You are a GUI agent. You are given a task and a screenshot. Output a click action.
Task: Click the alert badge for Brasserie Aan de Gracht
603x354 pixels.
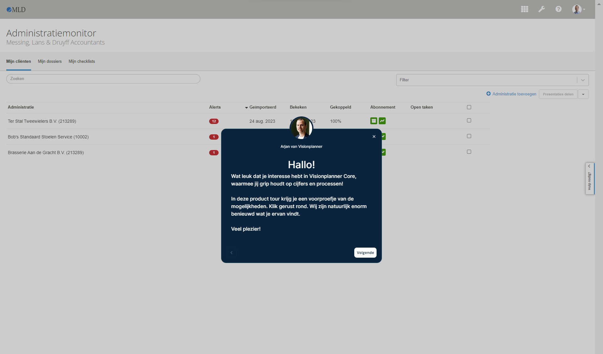click(x=214, y=153)
